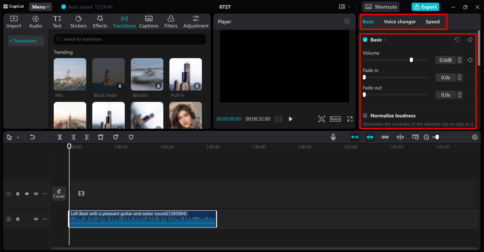Add a marker with shield icon
Viewport: 484px width, 252px height.
(x=131, y=137)
